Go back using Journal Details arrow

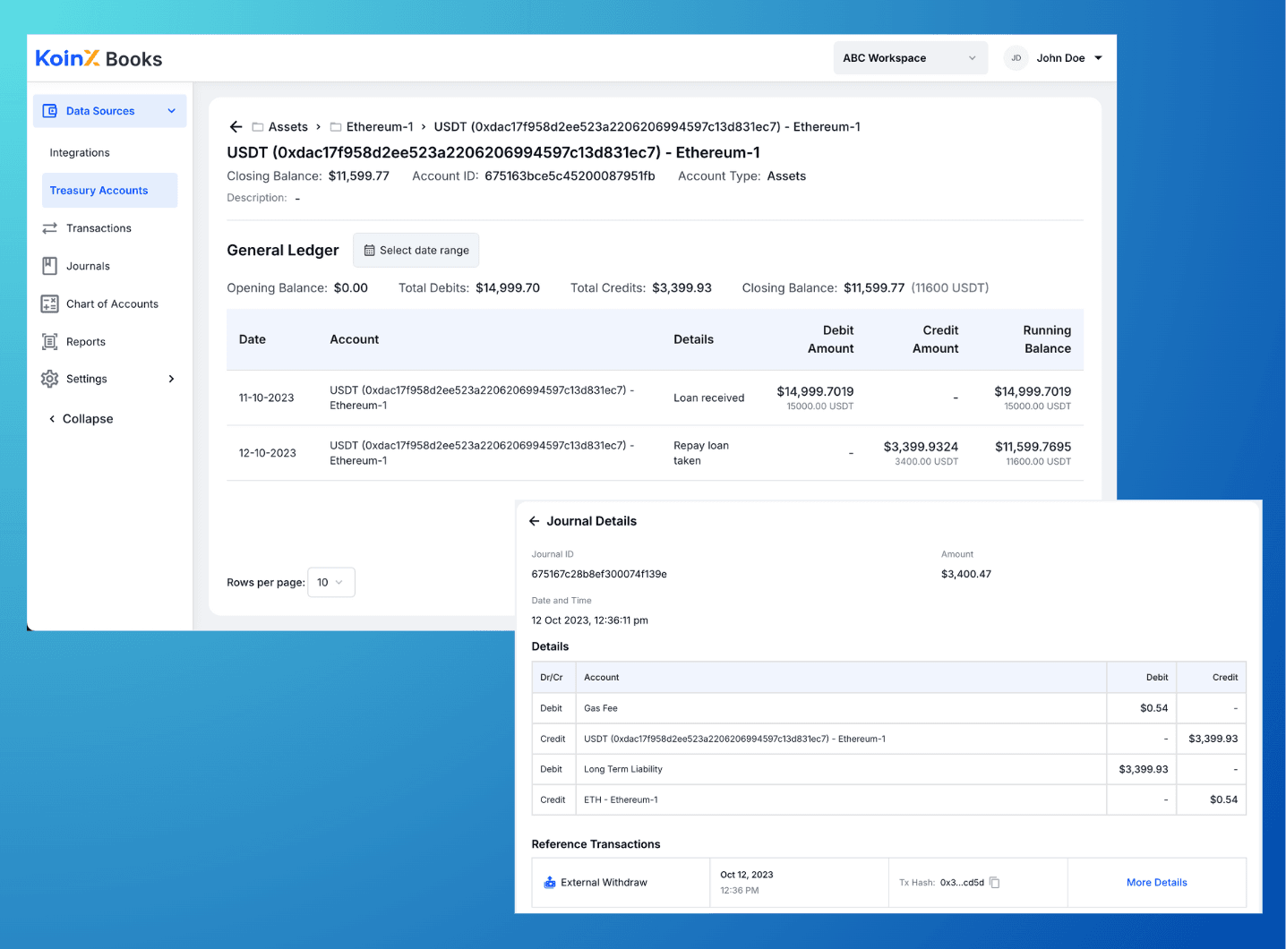pyautogui.click(x=535, y=521)
